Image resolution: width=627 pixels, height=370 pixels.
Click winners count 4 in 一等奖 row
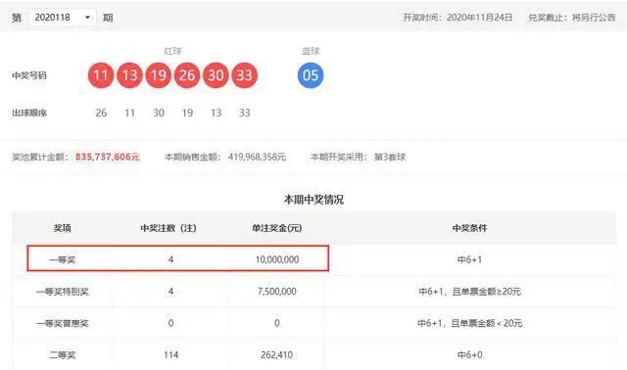171,259
